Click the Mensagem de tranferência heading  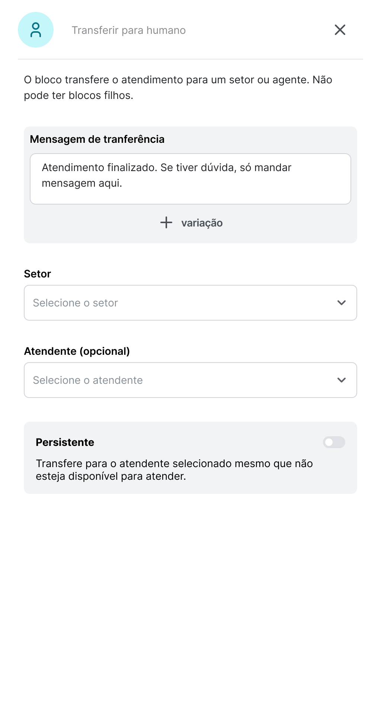click(x=97, y=139)
